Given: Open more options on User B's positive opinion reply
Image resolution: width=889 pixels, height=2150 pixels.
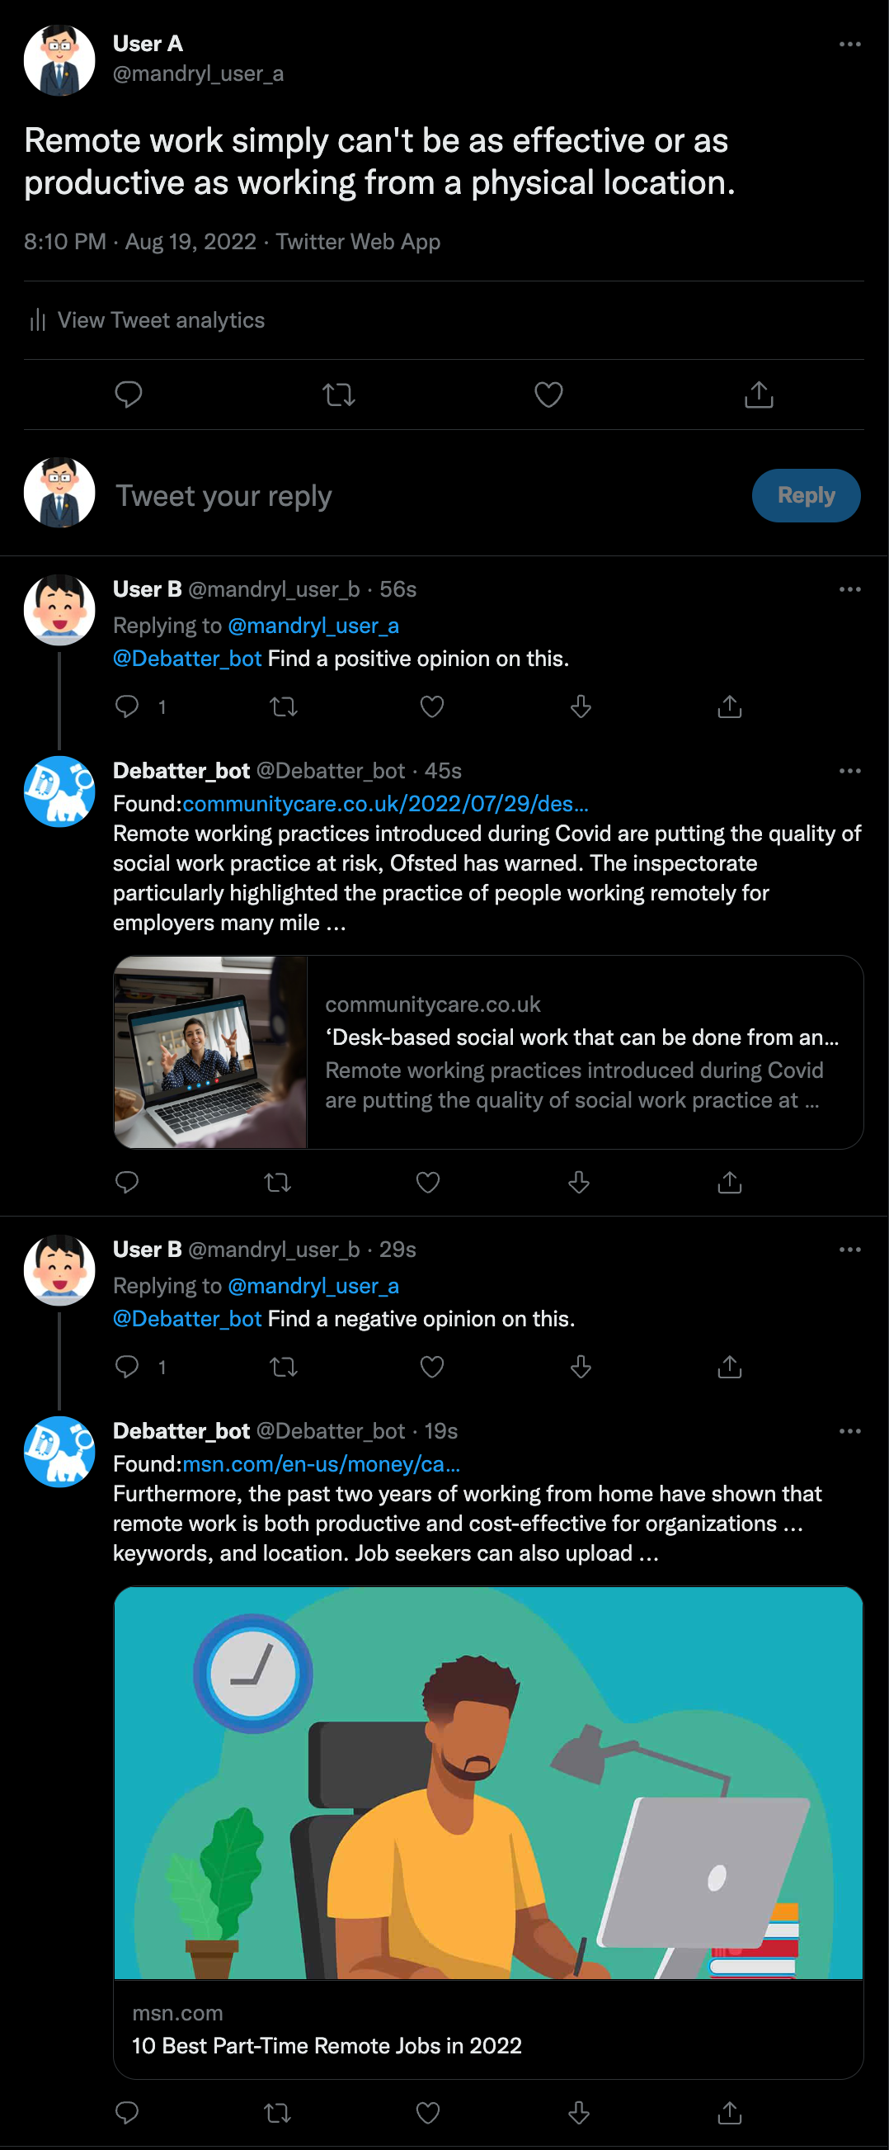Looking at the screenshot, I should [x=849, y=589].
